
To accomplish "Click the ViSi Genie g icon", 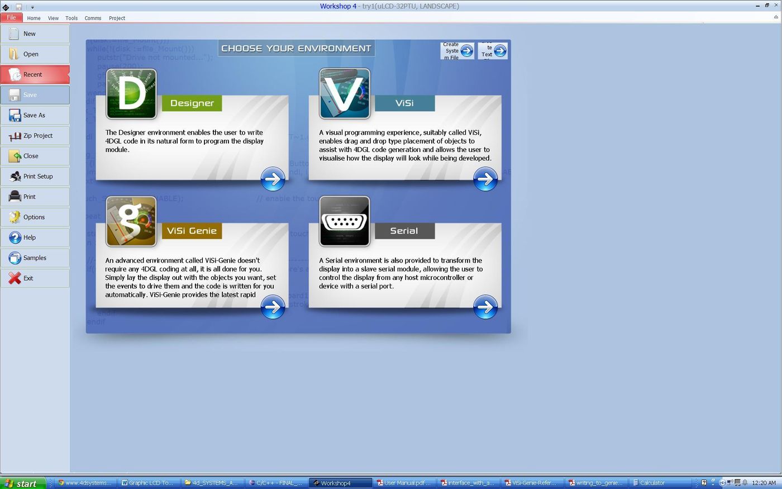I will click(131, 221).
